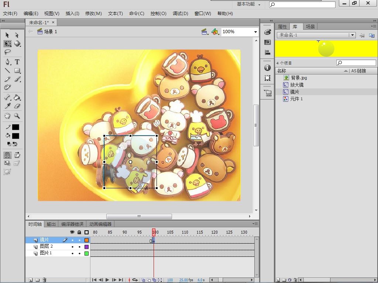Choose the Rotate and Skew option

click(x=17, y=155)
